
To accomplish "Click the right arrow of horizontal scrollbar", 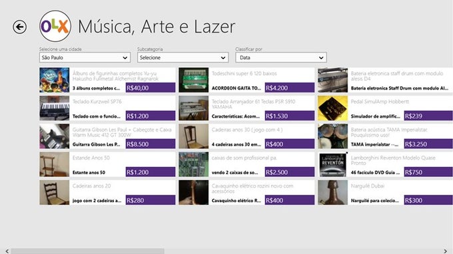I will (445, 251).
